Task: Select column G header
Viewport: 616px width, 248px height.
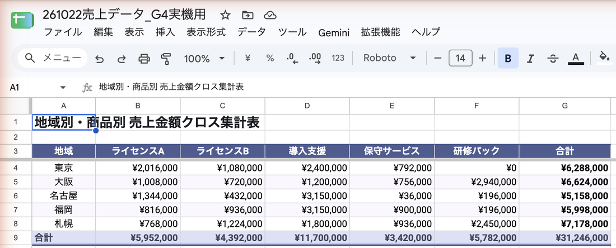Action: (x=565, y=106)
